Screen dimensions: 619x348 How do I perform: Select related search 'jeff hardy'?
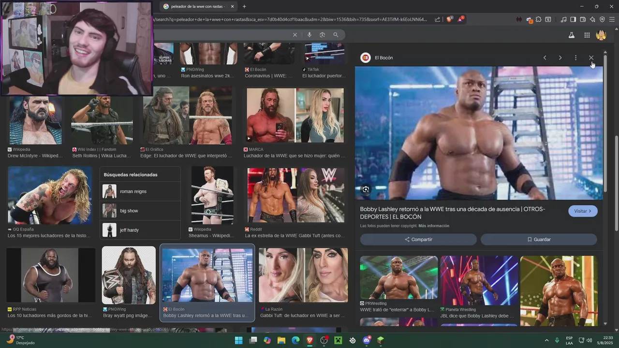pyautogui.click(x=140, y=230)
